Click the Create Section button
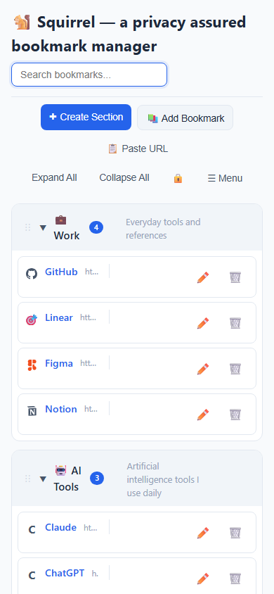Screen dimensions: 274x594 tap(86, 117)
